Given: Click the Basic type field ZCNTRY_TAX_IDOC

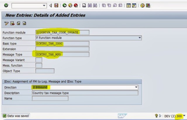Looking at the screenshot, I should 62,44.
